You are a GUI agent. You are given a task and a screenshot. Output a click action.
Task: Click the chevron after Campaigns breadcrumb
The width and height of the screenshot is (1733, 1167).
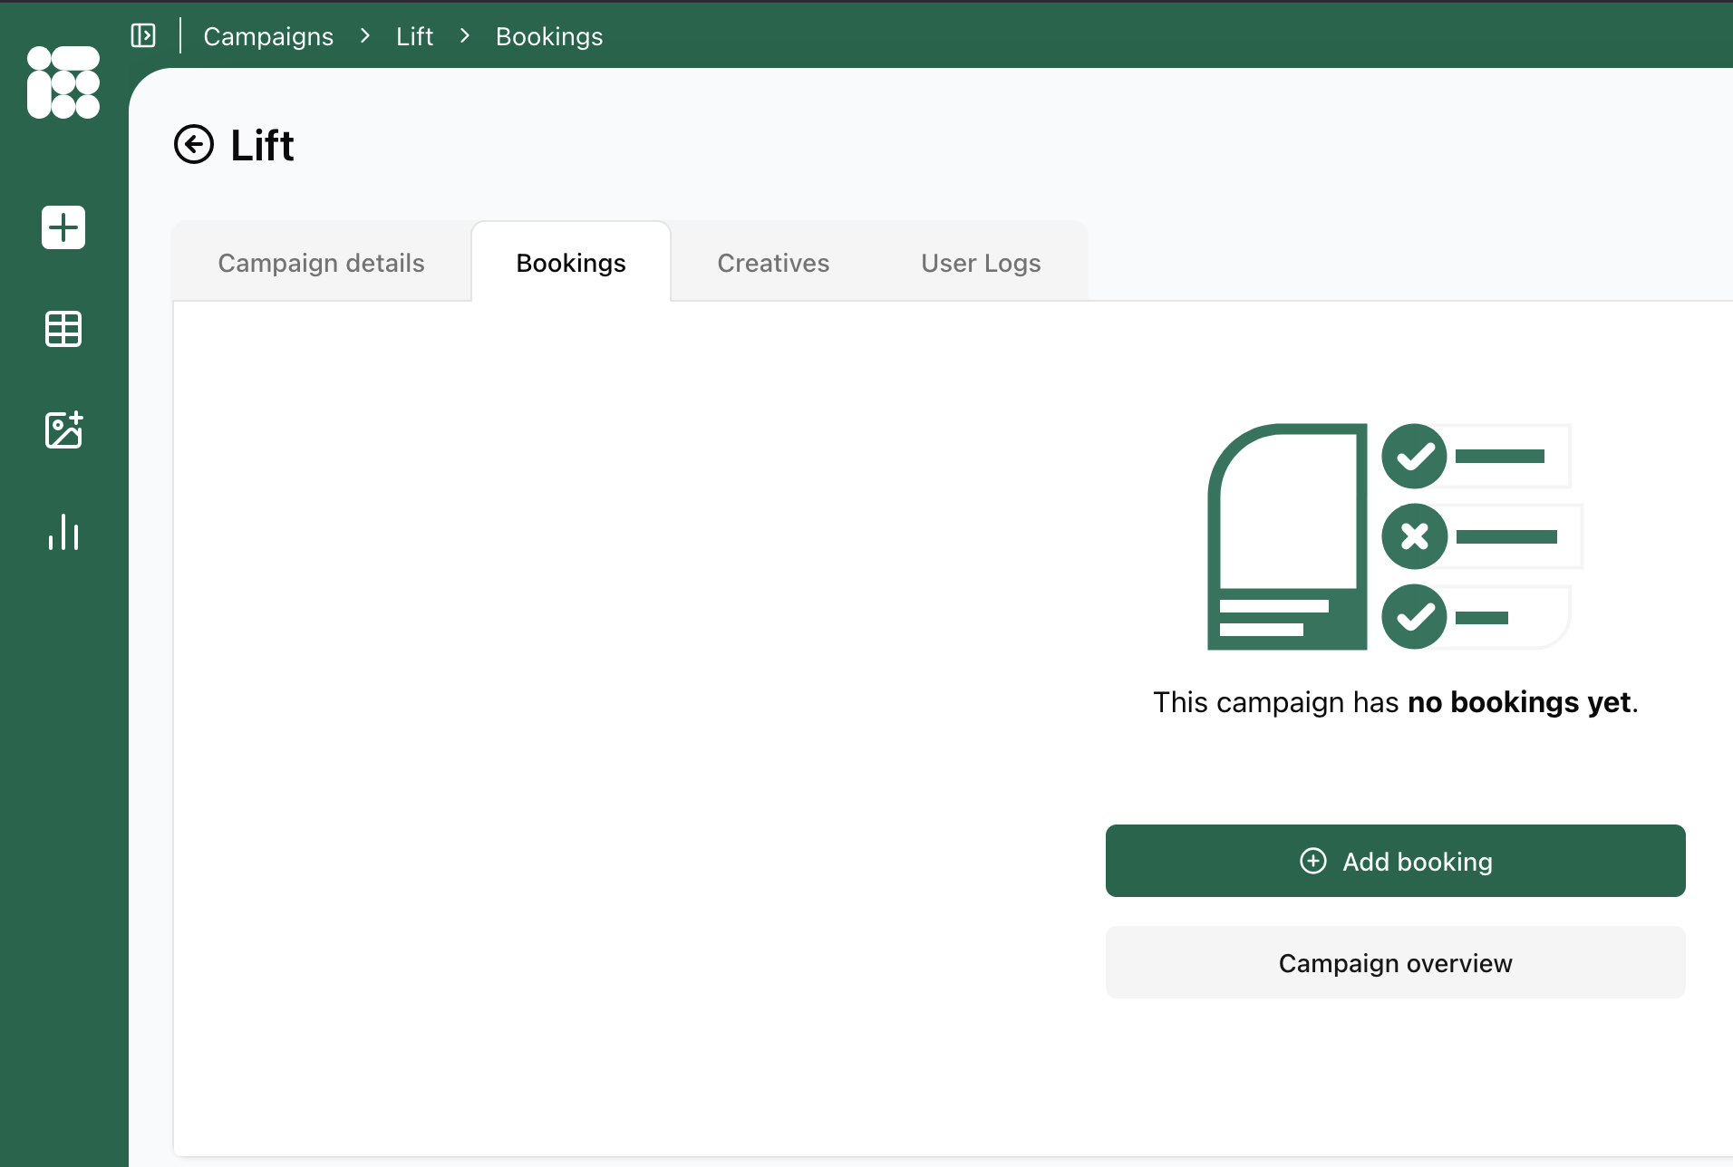(365, 35)
